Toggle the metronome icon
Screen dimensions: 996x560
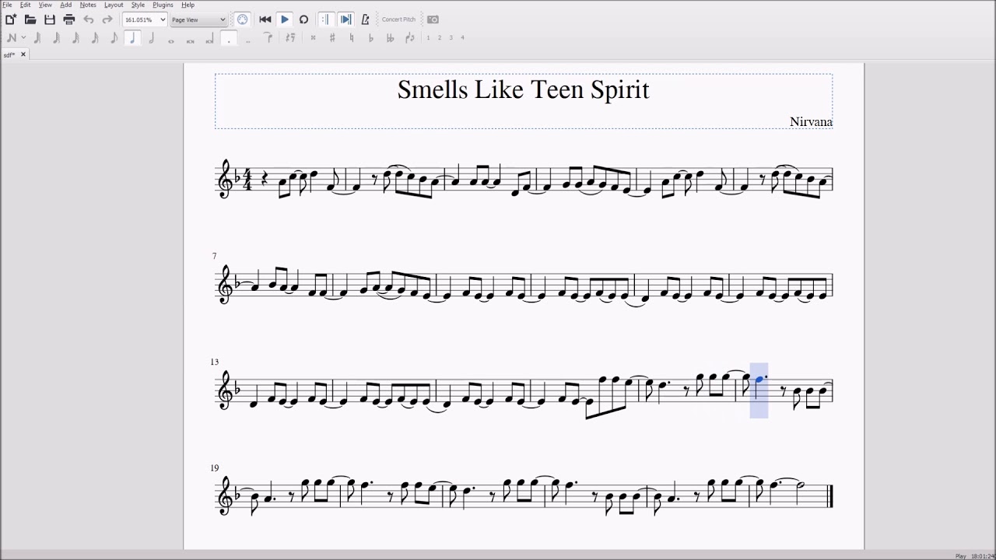pyautogui.click(x=365, y=19)
